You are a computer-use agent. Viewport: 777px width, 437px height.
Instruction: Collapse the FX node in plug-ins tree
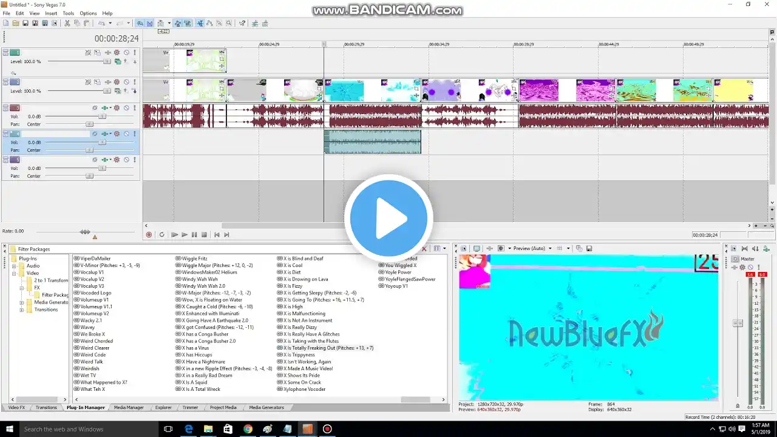coord(22,288)
